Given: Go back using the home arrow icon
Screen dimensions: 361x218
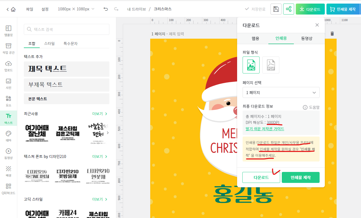Looking at the screenshot, I should tap(11, 9).
